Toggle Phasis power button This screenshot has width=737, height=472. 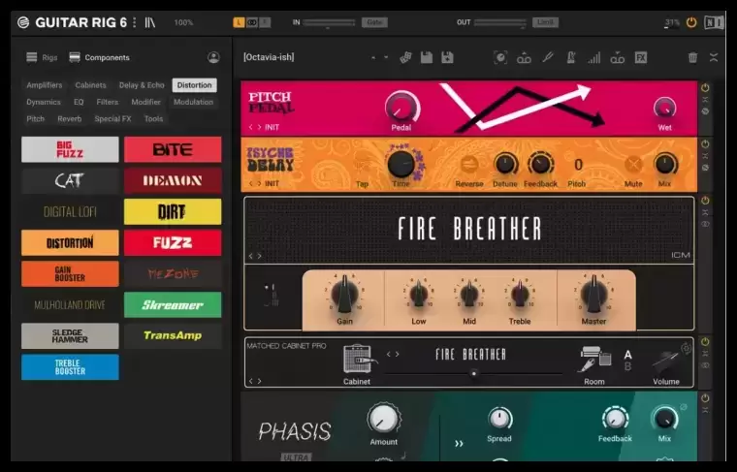pyautogui.click(x=705, y=398)
